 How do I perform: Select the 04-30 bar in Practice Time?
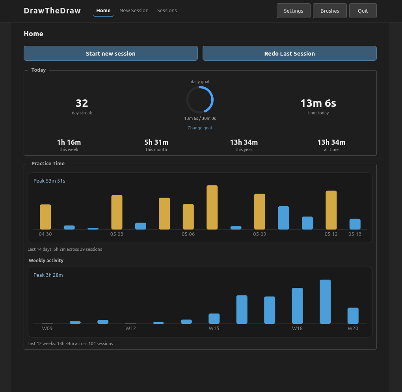point(45,217)
